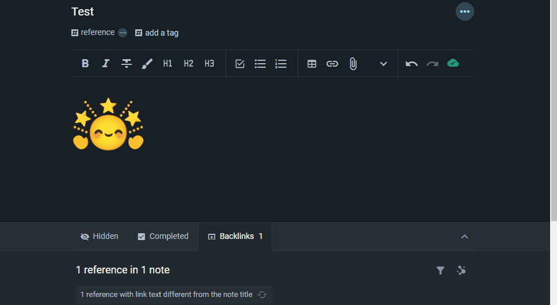The height and width of the screenshot is (305, 557).
Task: Attach a file with paperclip icon
Action: pyautogui.click(x=353, y=64)
